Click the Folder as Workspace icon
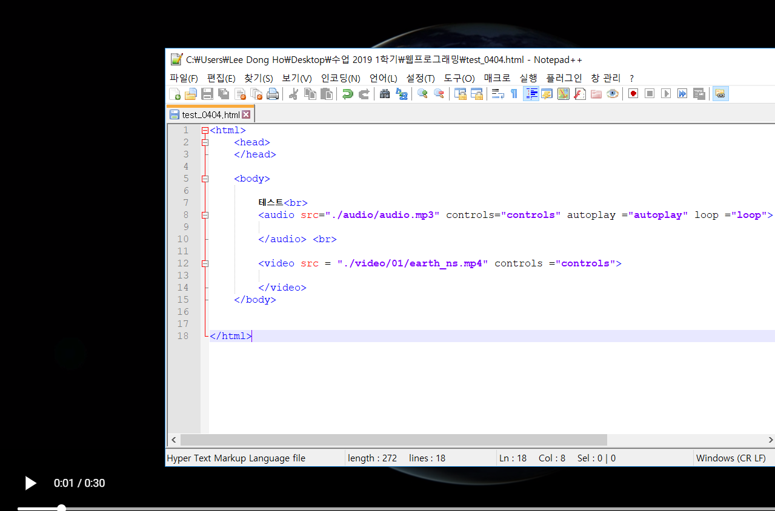 click(596, 94)
